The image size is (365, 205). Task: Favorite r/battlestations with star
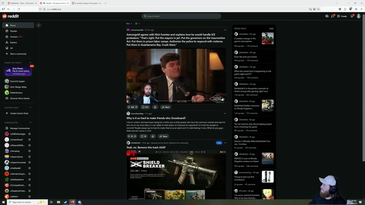coord(29,180)
